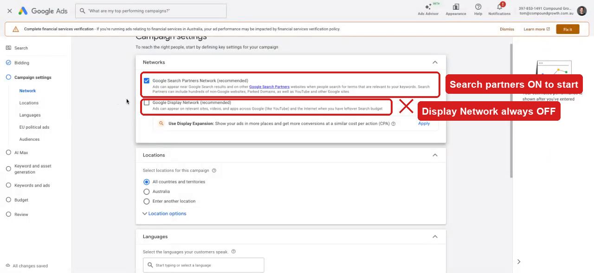Go to Network subsection
This screenshot has height=273, width=594.
(x=27, y=91)
